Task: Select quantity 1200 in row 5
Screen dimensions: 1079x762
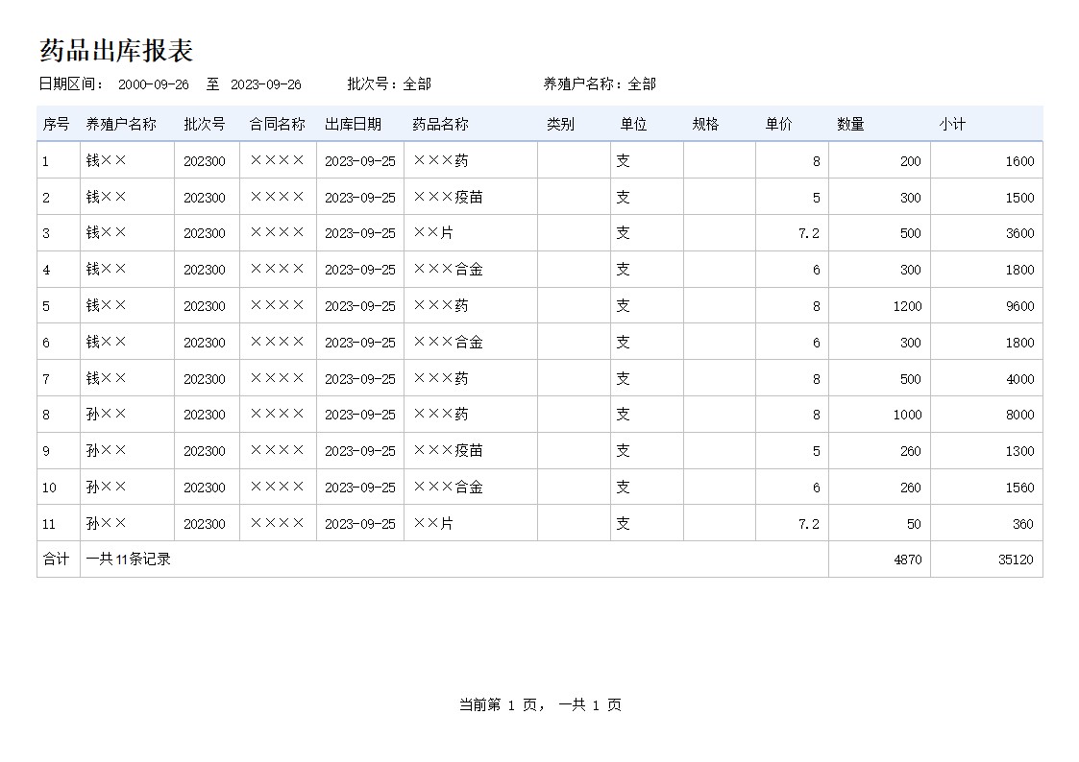Action: click(x=908, y=306)
